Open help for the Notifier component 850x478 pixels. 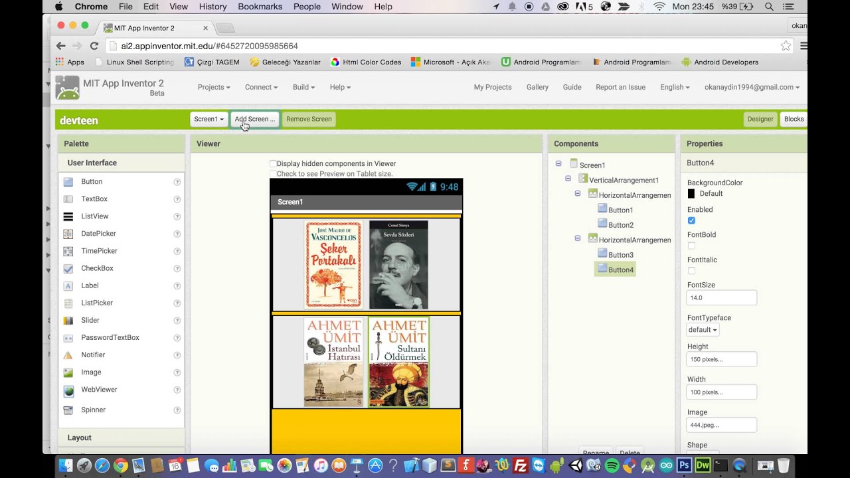(x=177, y=355)
